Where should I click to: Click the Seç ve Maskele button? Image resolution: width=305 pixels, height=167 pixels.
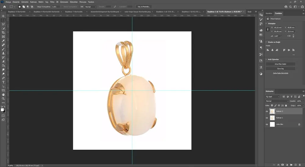pyautogui.click(x=144, y=7)
